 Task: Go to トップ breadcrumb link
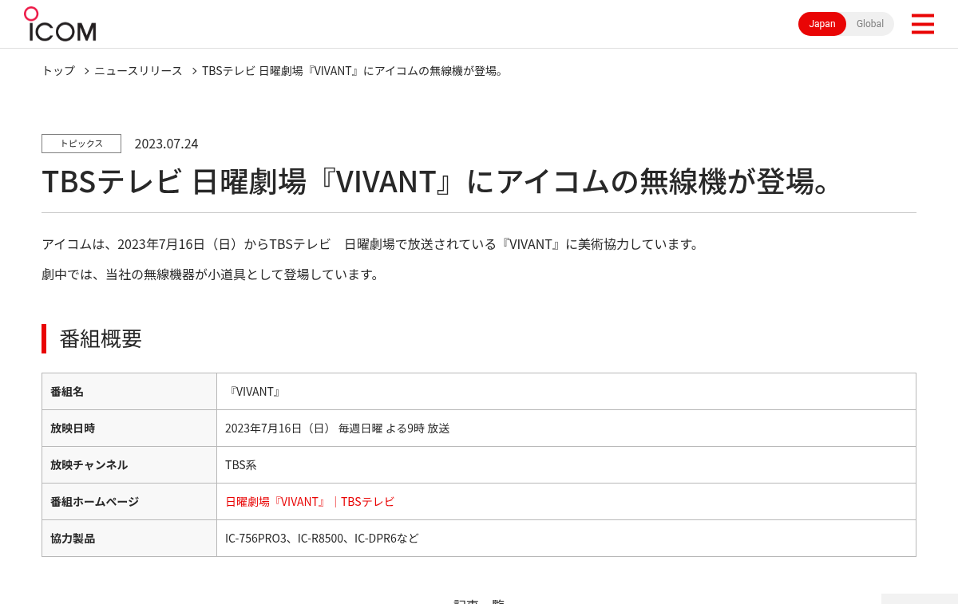pyautogui.click(x=58, y=70)
